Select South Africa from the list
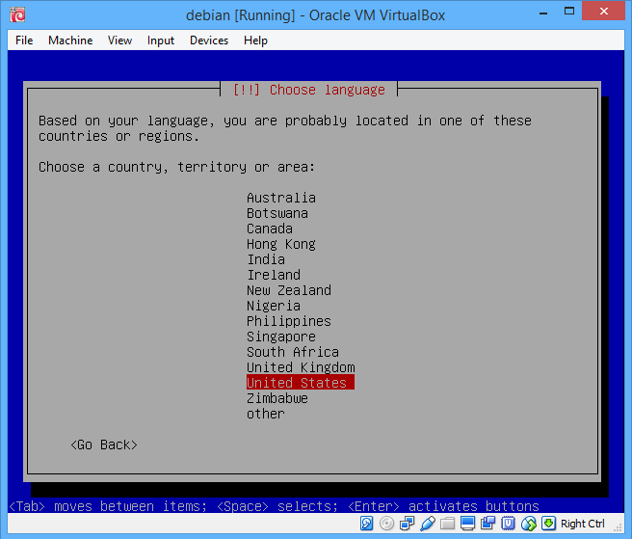The width and height of the screenshot is (632, 539). 293,352
